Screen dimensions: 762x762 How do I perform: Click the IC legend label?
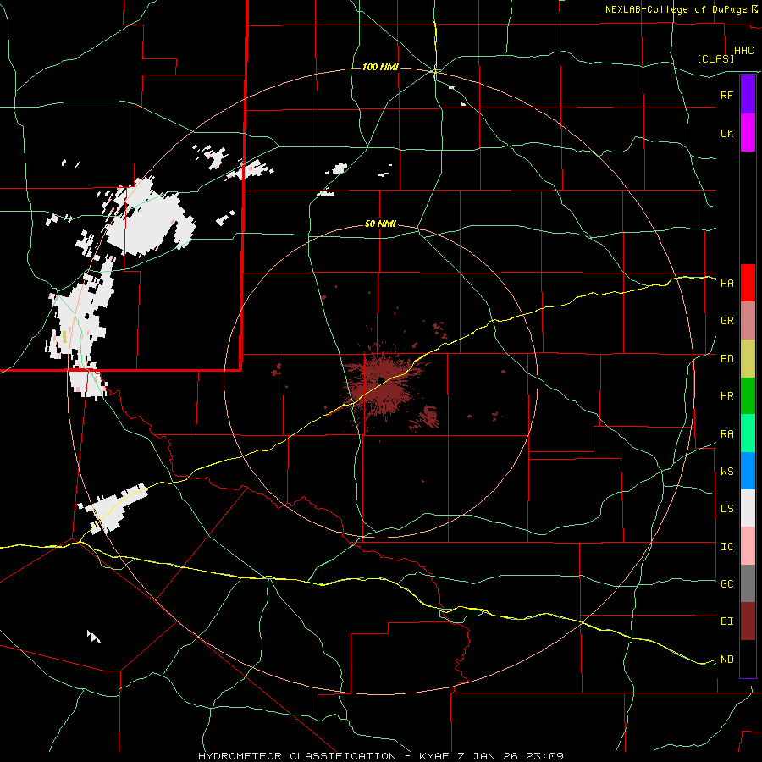(727, 547)
